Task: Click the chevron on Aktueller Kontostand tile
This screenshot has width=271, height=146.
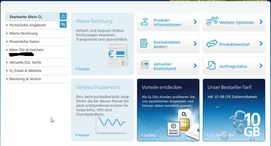Action: coord(195,66)
